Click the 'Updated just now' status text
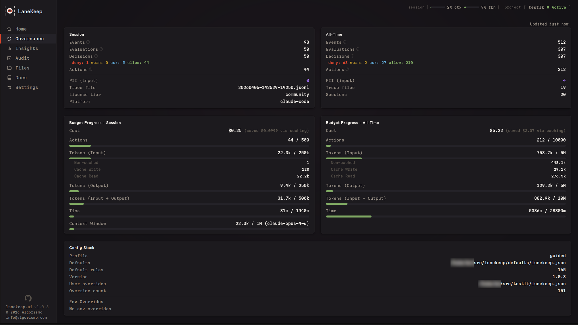Image resolution: width=578 pixels, height=325 pixels. click(549, 24)
